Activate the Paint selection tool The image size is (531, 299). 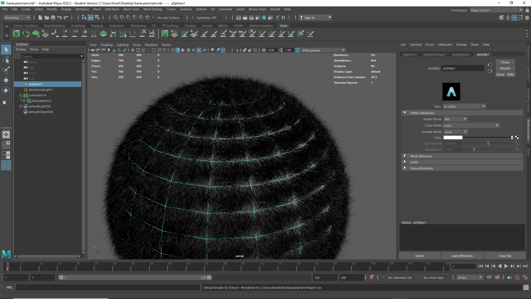click(6, 70)
